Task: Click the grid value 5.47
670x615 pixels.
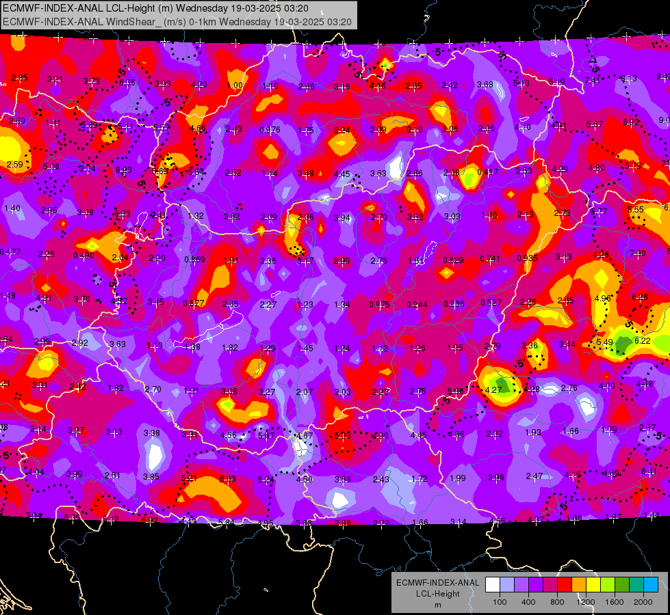Action: 266,435
